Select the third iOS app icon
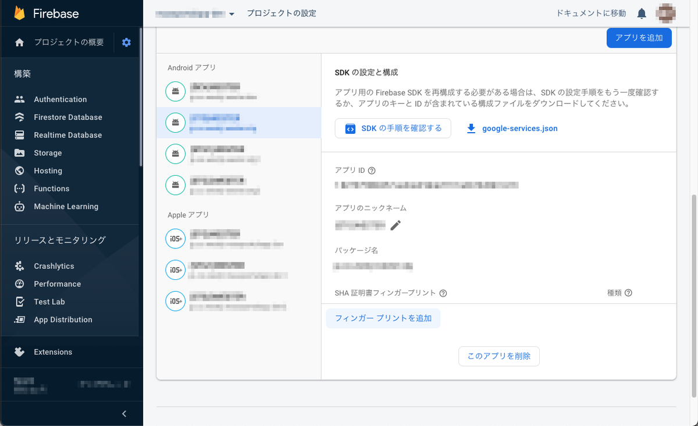 (176, 301)
